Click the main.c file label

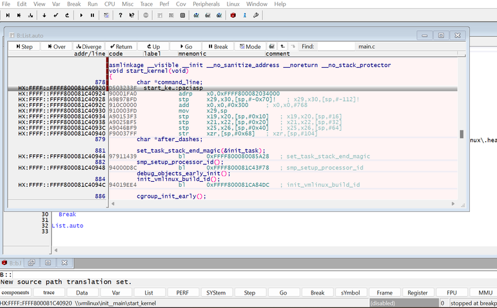tap(367, 46)
